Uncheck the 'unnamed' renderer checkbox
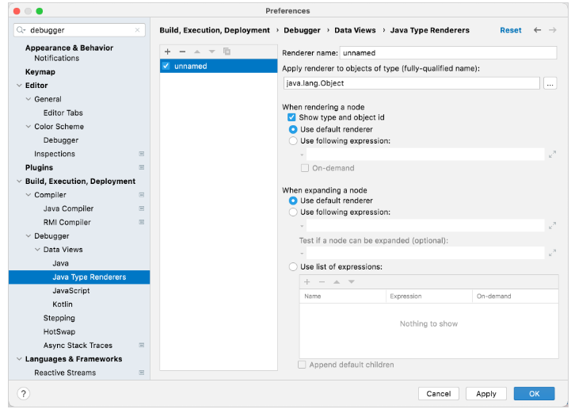The image size is (575, 413). (166, 66)
